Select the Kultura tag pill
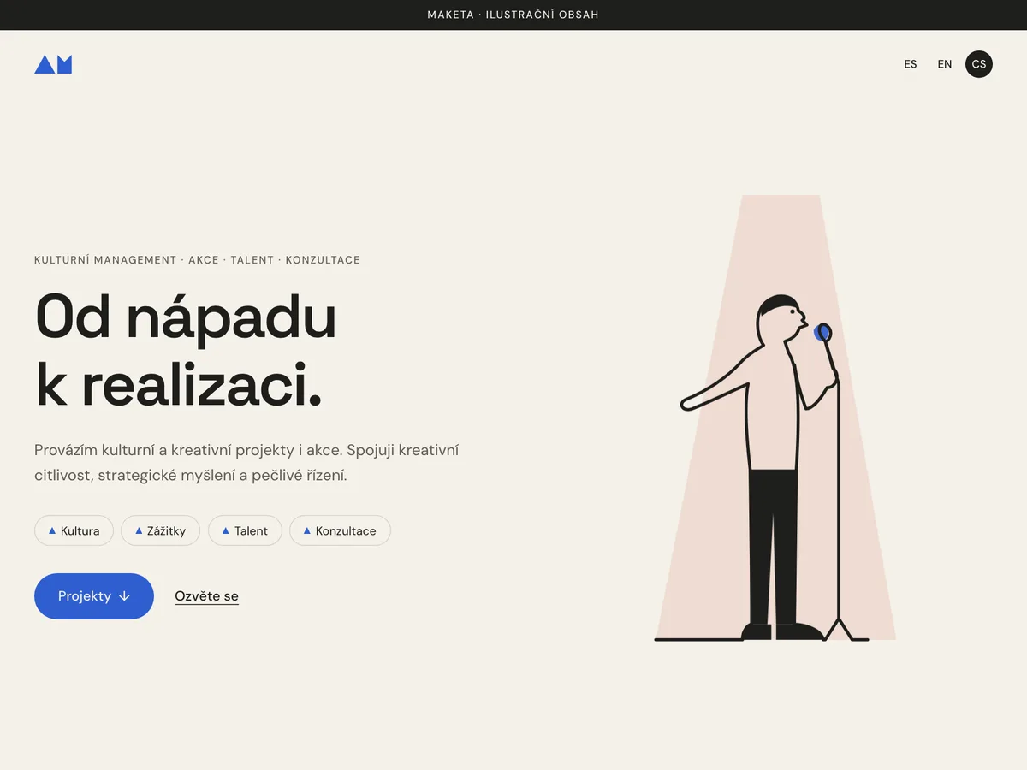This screenshot has height=770, width=1027. (x=74, y=530)
